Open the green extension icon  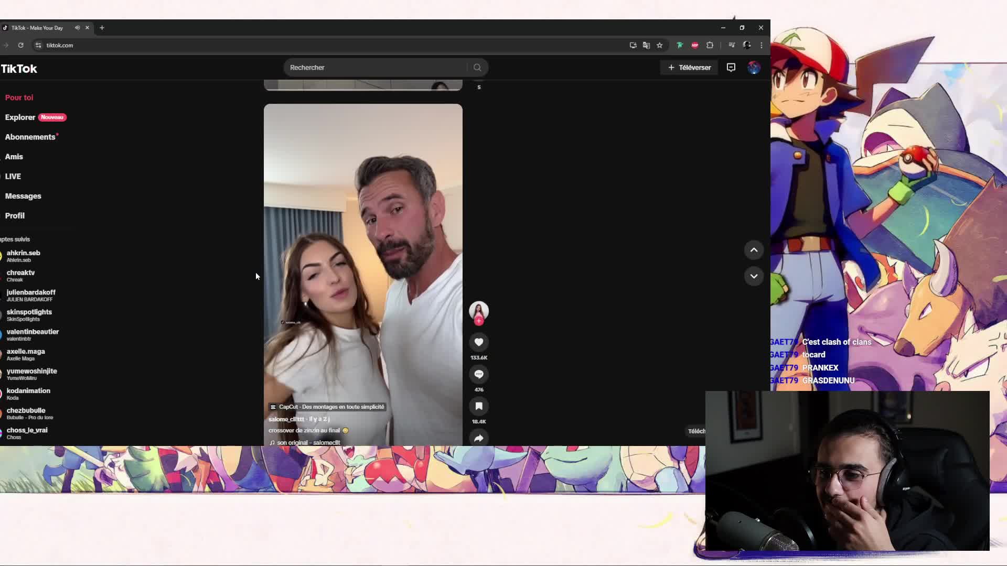point(680,45)
